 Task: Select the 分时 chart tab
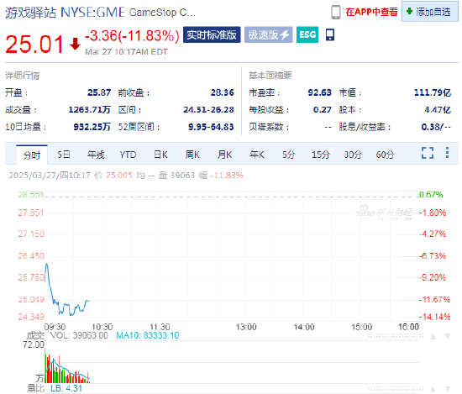coord(32,155)
